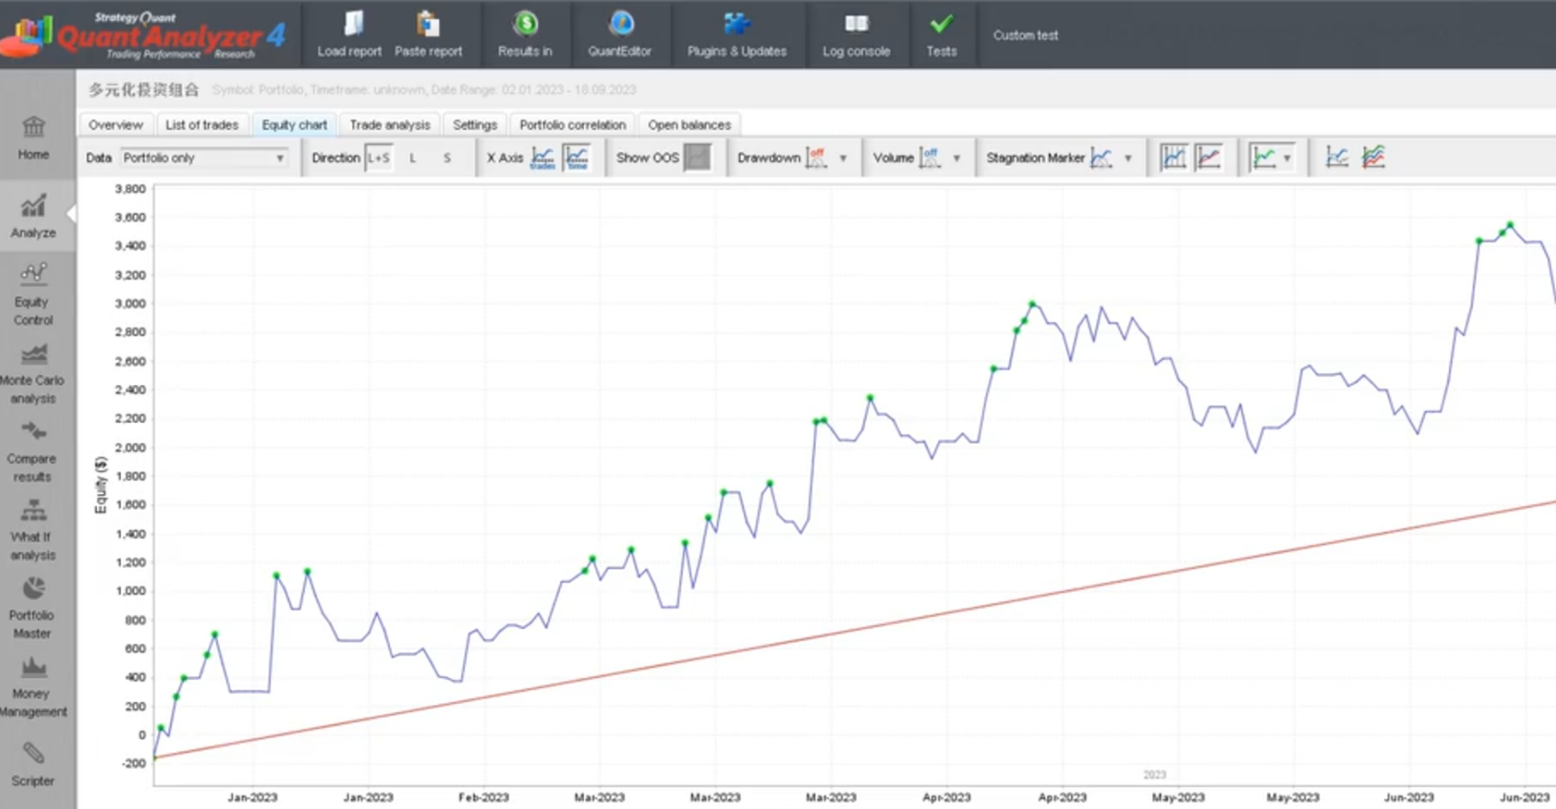Click the Equity ($) axis label
Viewport: 1556px width, 809px height.
pos(101,485)
